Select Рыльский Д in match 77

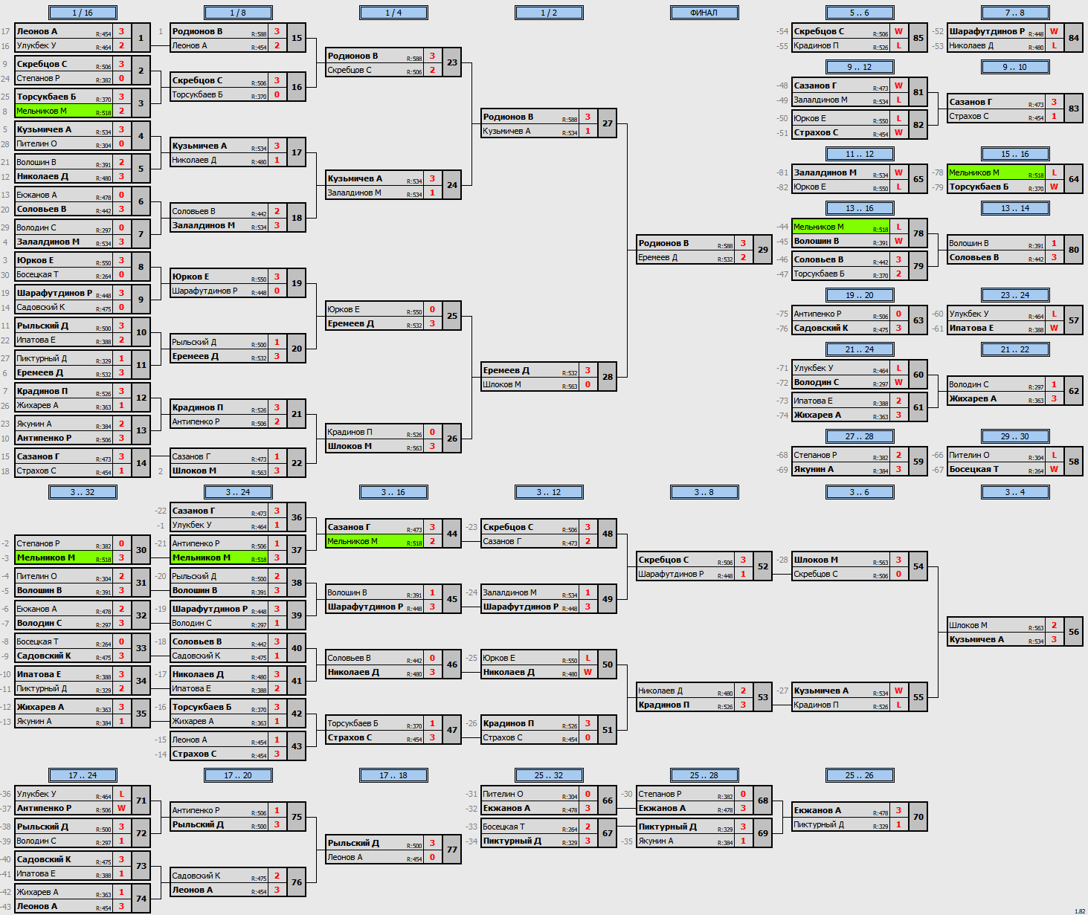(x=374, y=843)
